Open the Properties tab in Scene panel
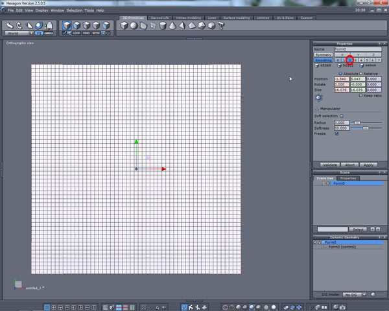 pyautogui.click(x=348, y=178)
